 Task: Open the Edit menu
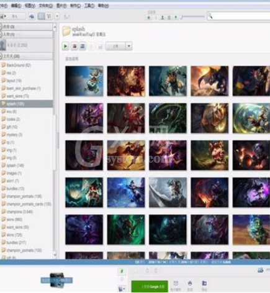point(16,6)
